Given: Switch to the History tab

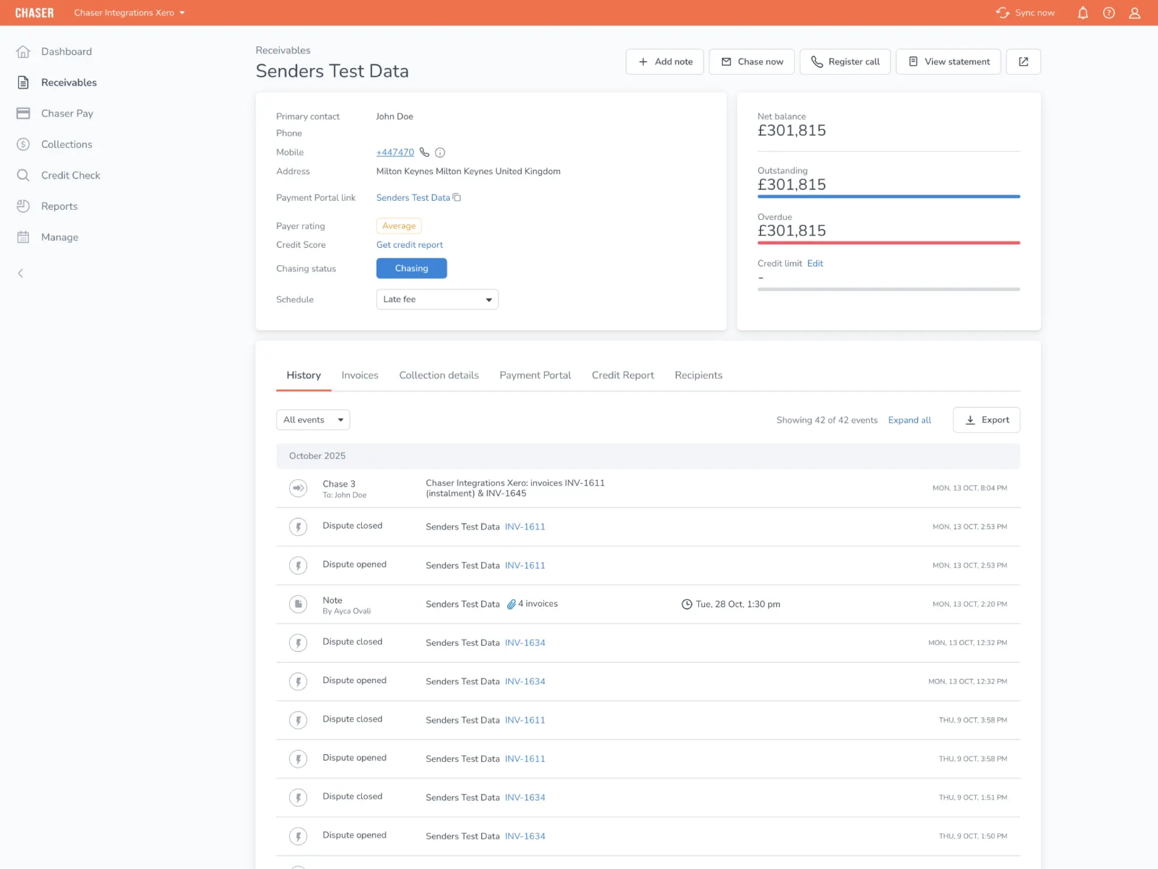Looking at the screenshot, I should pos(304,375).
